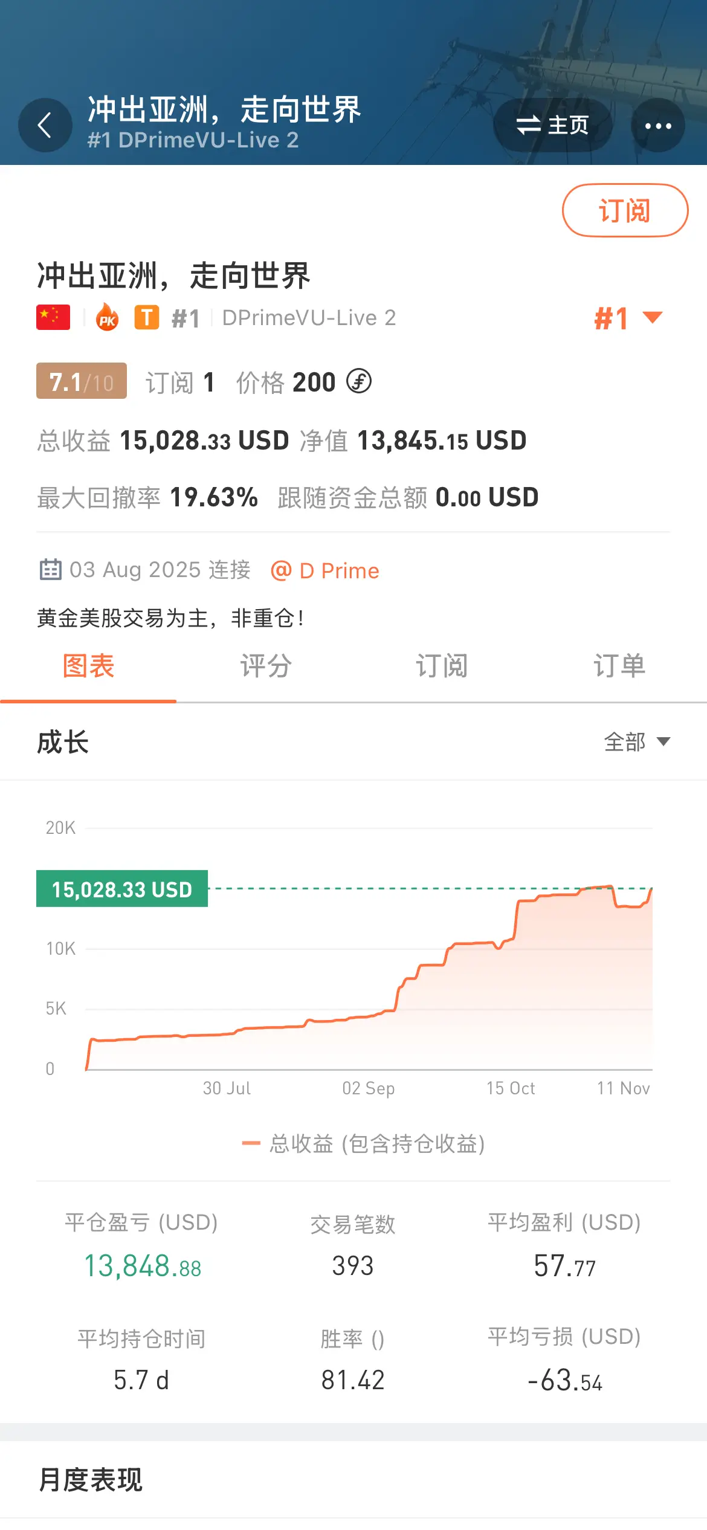707x1530 pixels.
Task: Open the 全部 time range dropdown
Action: (x=637, y=741)
